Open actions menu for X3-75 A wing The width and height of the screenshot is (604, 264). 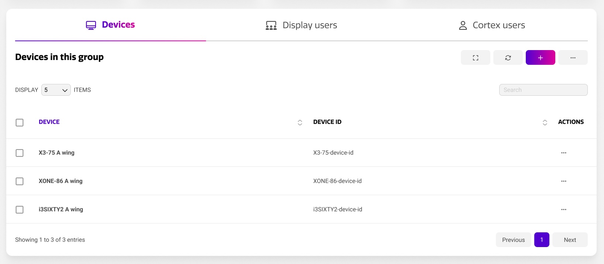point(563,153)
